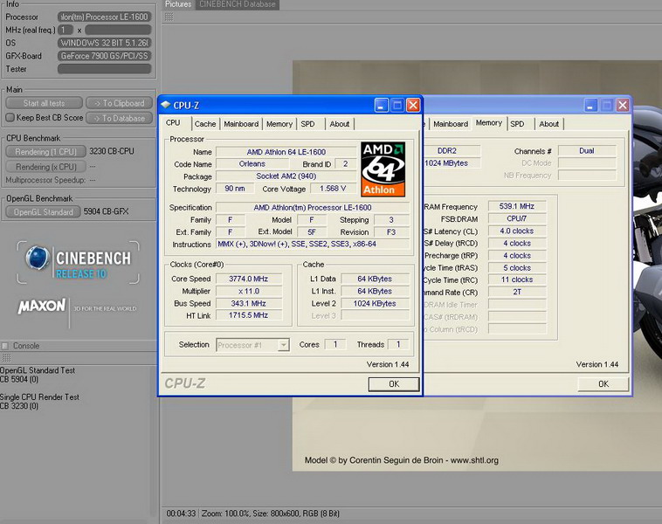Open the Cache tab in front CPU-Z

[x=205, y=124]
